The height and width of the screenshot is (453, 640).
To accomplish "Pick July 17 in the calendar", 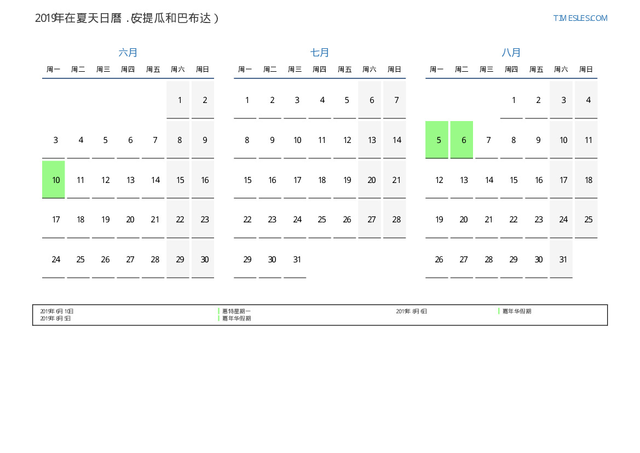I will click(297, 180).
